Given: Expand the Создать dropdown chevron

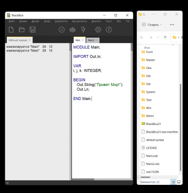Looking at the screenshot, I should click(x=161, y=25).
